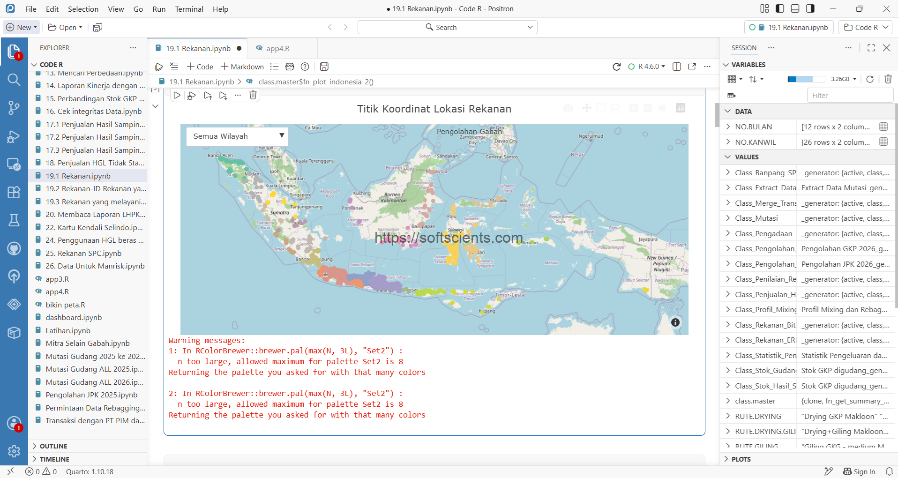898x478 pixels.
Task: Open the Search view in the activity bar
Action: pos(14,80)
